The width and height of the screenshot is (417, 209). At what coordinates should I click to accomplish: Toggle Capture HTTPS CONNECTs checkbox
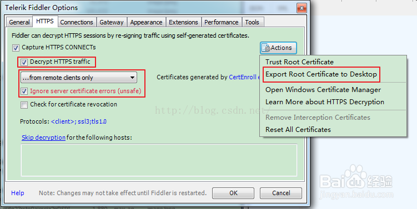pyautogui.click(x=16, y=48)
